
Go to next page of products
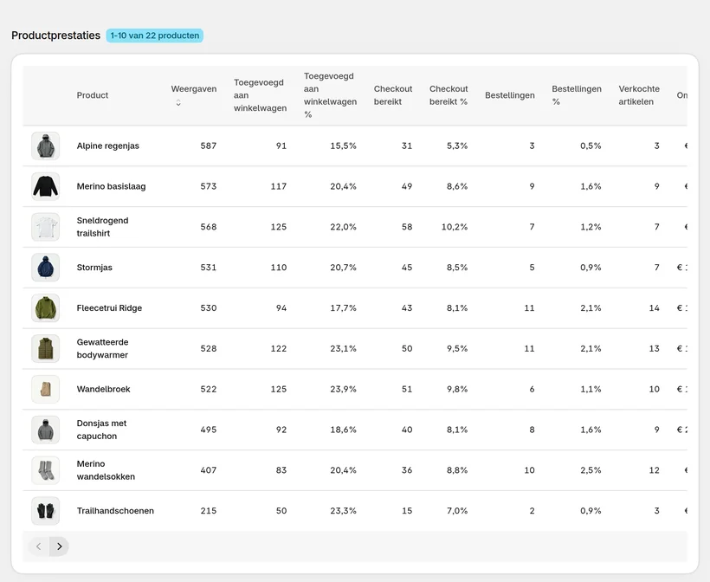tap(60, 546)
